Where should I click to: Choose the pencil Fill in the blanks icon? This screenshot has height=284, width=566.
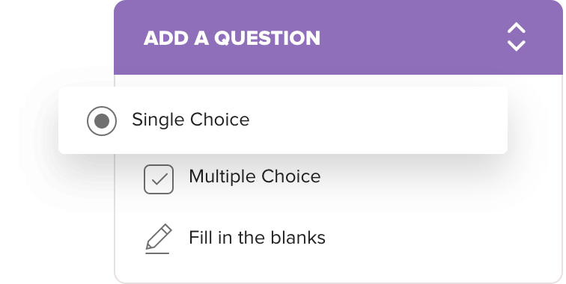[159, 238]
